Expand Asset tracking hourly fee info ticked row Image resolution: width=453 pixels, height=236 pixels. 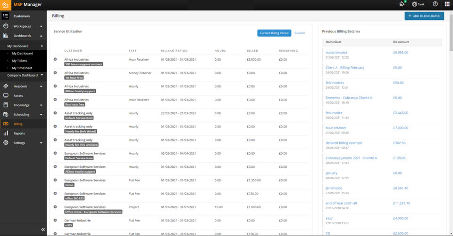pyautogui.click(x=55, y=126)
